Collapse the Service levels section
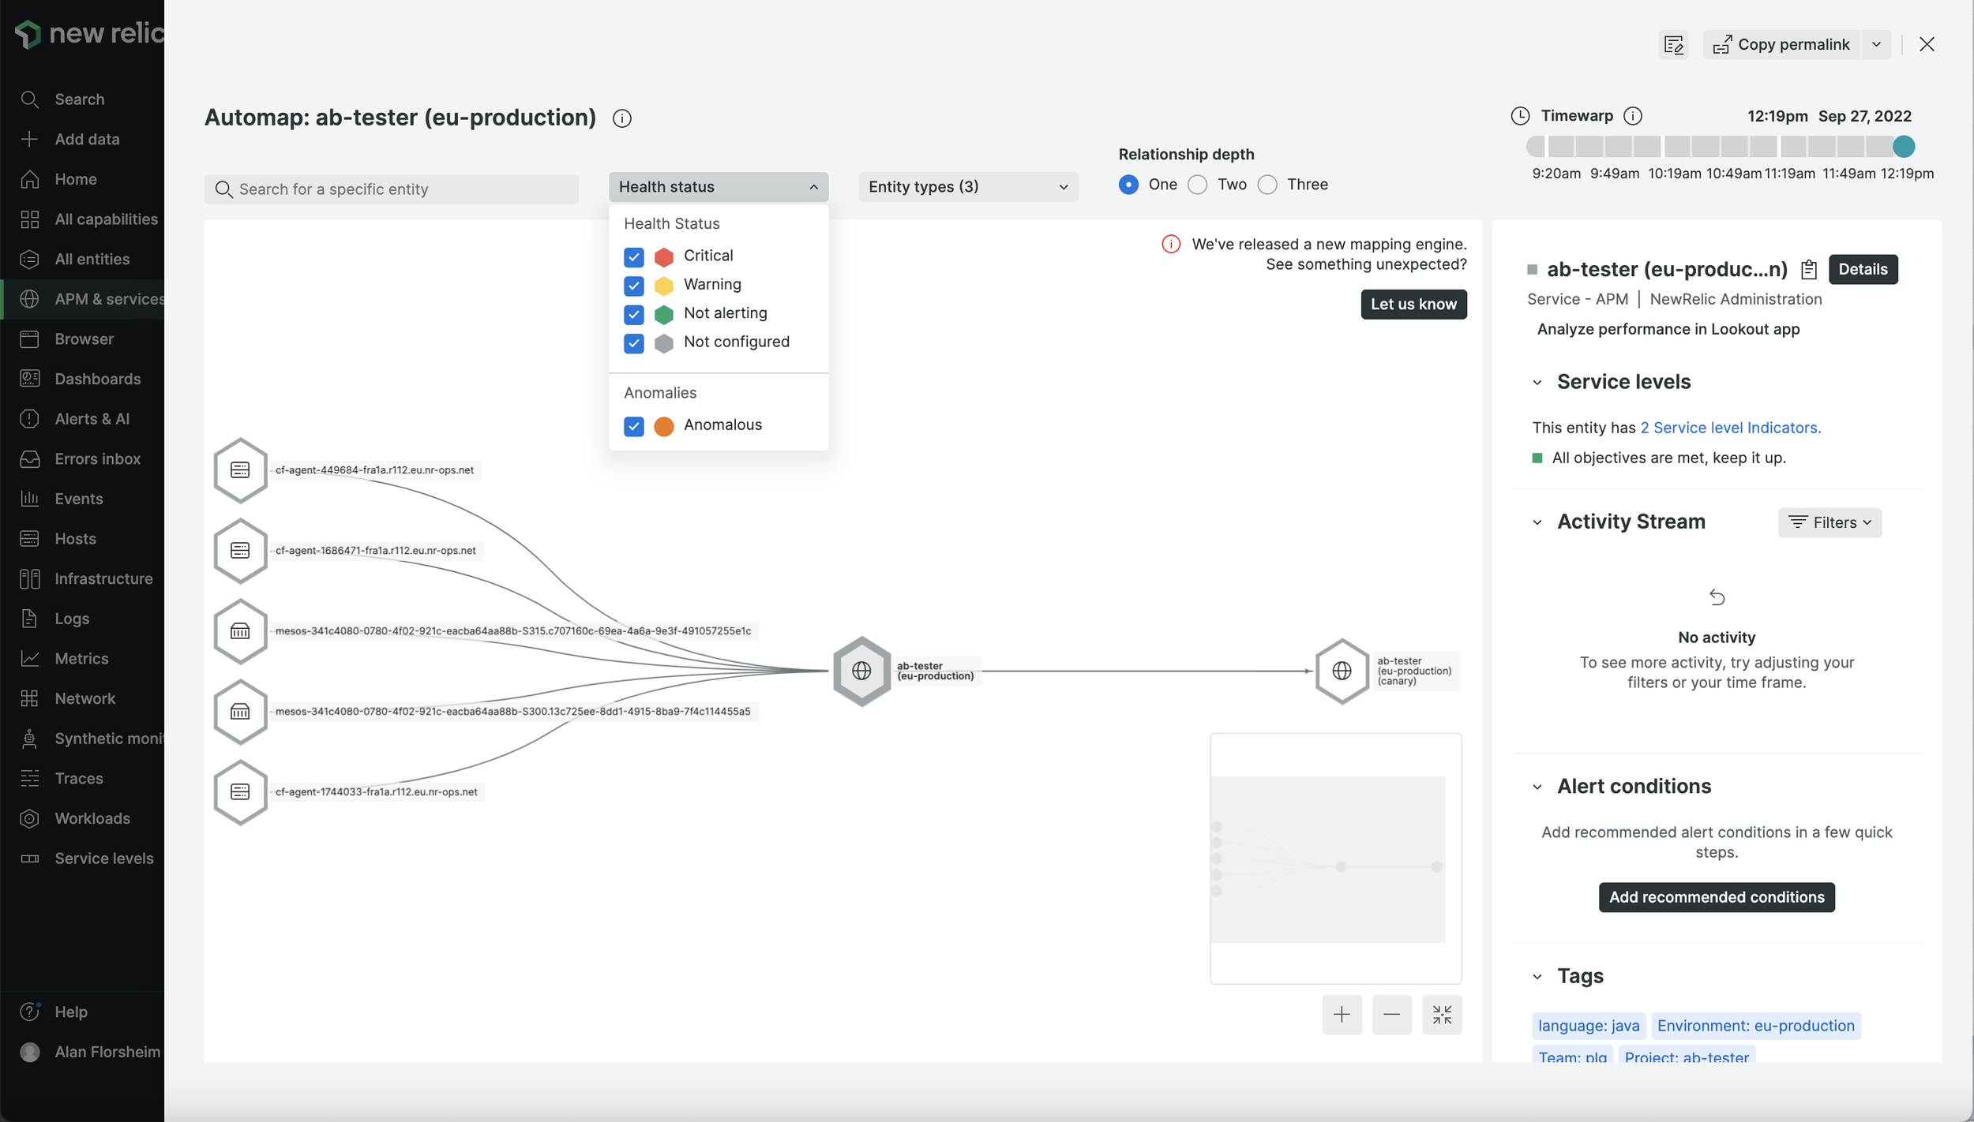The image size is (1974, 1122). point(1537,383)
